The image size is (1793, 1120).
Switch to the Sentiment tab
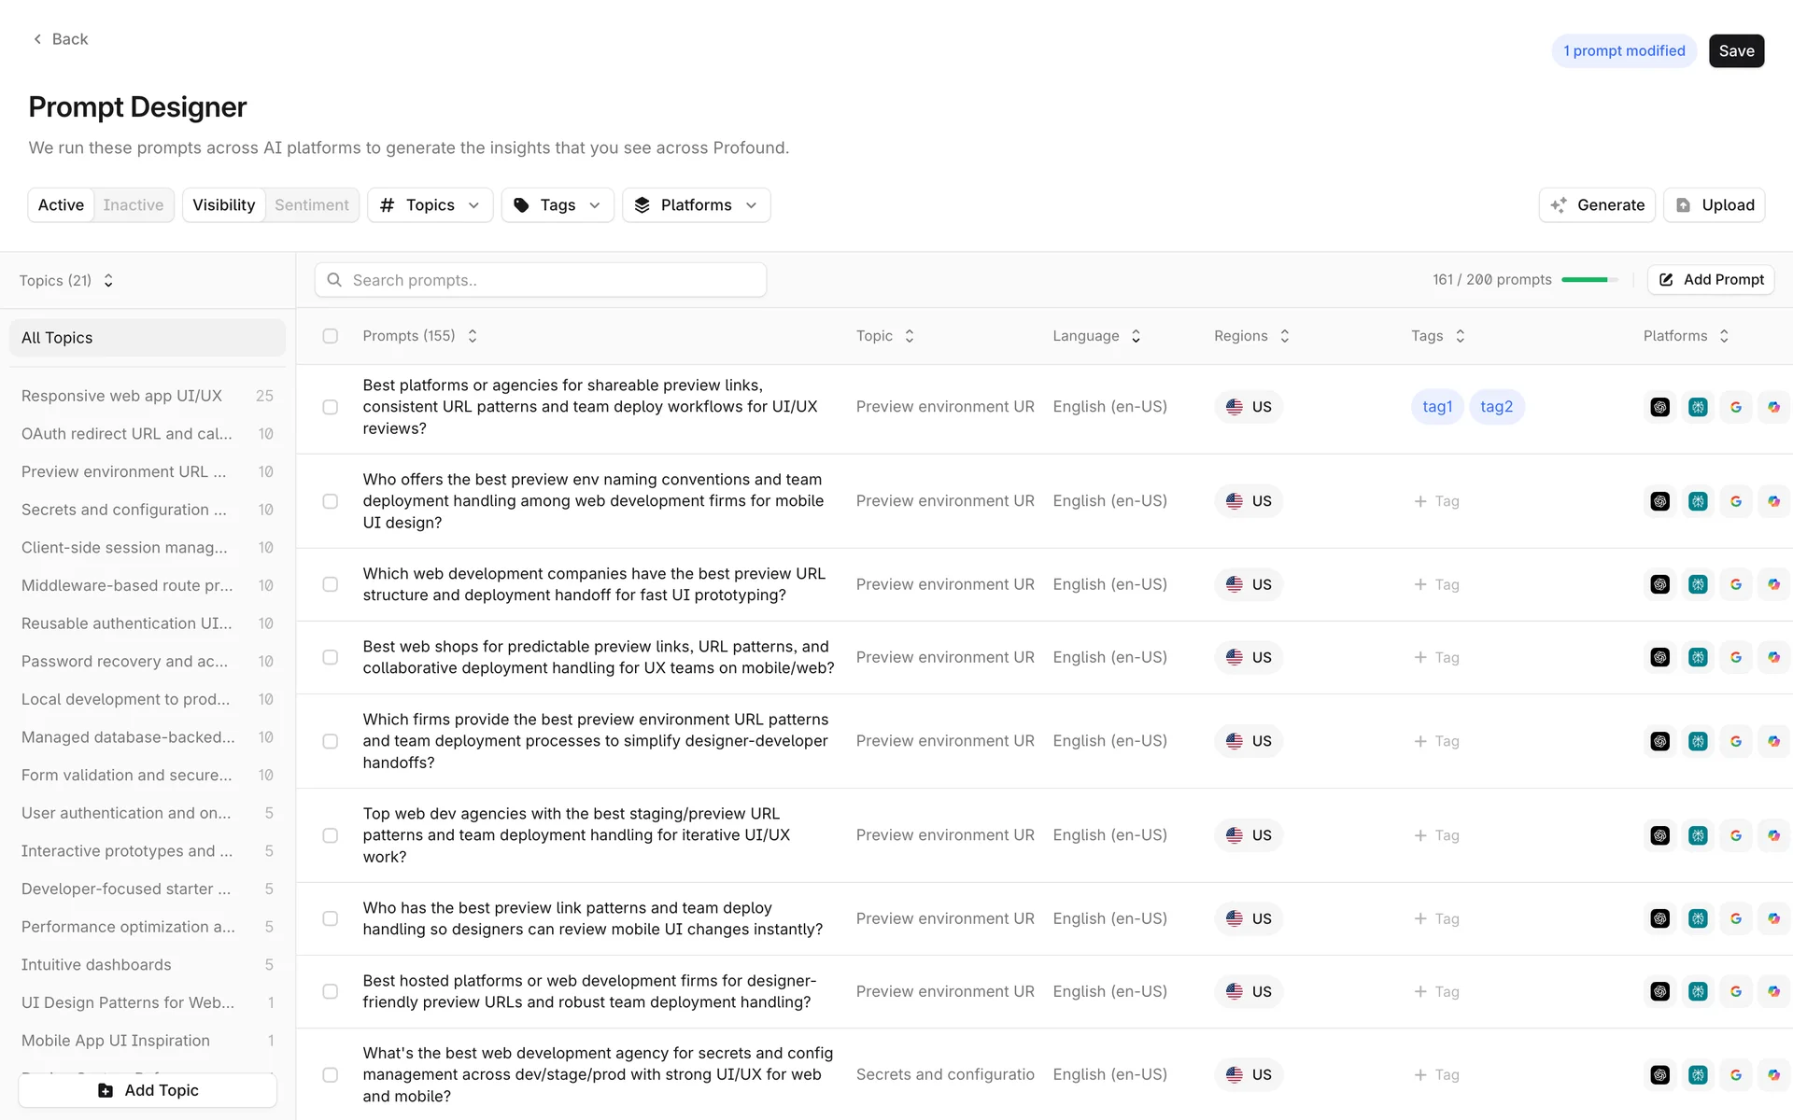[x=311, y=205]
